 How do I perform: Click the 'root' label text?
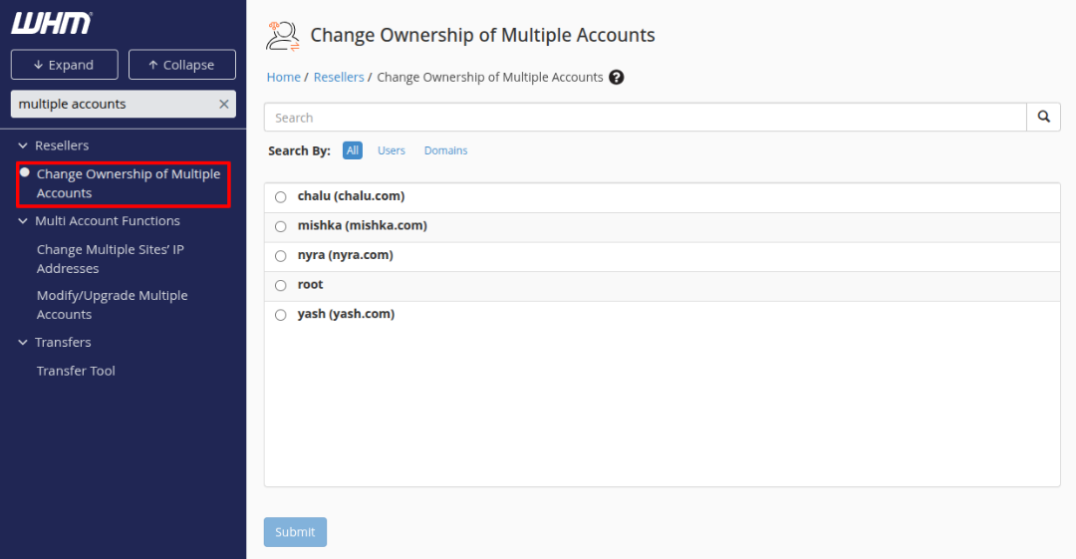[x=310, y=284]
